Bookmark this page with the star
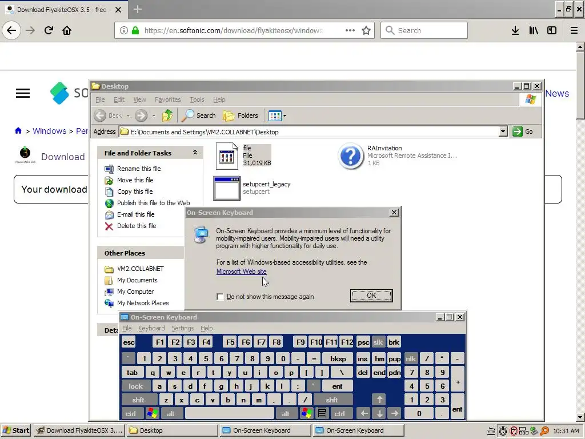The image size is (585, 439). pos(366,30)
